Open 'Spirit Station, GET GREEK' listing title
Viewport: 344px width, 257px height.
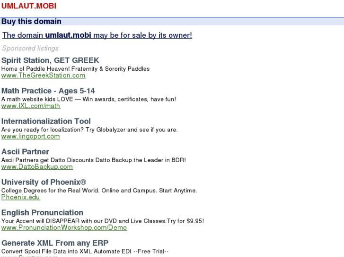pyautogui.click(x=50, y=60)
